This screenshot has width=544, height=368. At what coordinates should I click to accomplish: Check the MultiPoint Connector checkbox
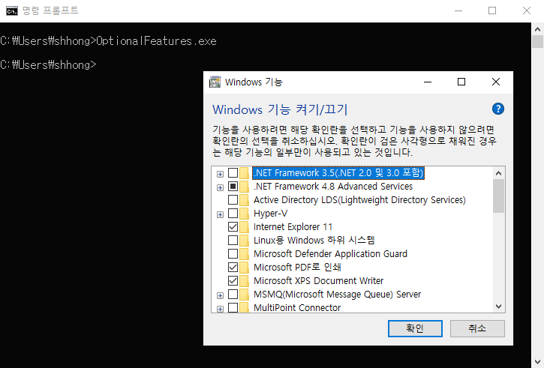(x=233, y=307)
